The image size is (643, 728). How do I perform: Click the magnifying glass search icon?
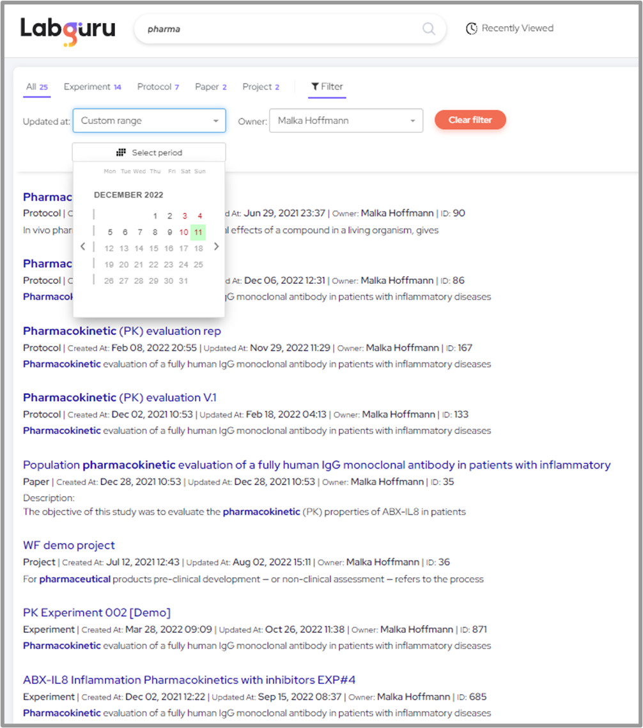428,29
